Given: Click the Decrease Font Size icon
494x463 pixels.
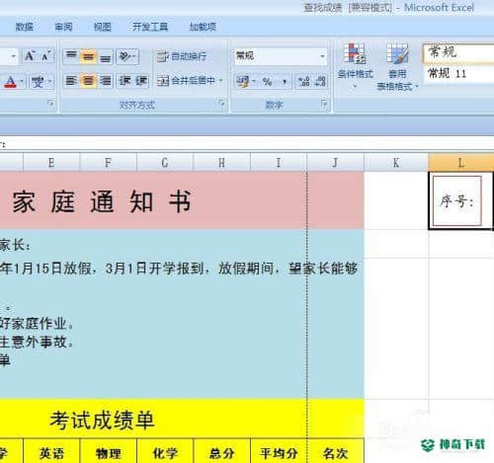Looking at the screenshot, I should [45, 56].
